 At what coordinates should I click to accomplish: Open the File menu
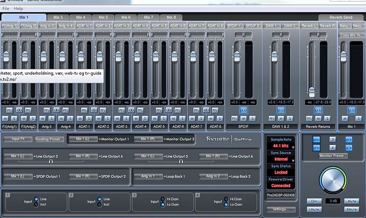coord(6,8)
